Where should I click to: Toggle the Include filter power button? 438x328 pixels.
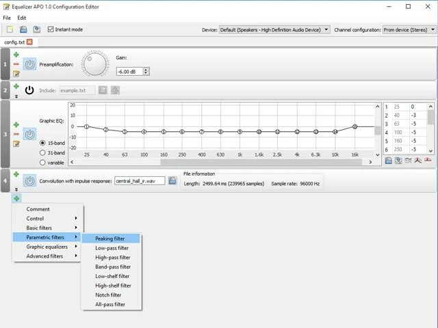[x=29, y=90]
